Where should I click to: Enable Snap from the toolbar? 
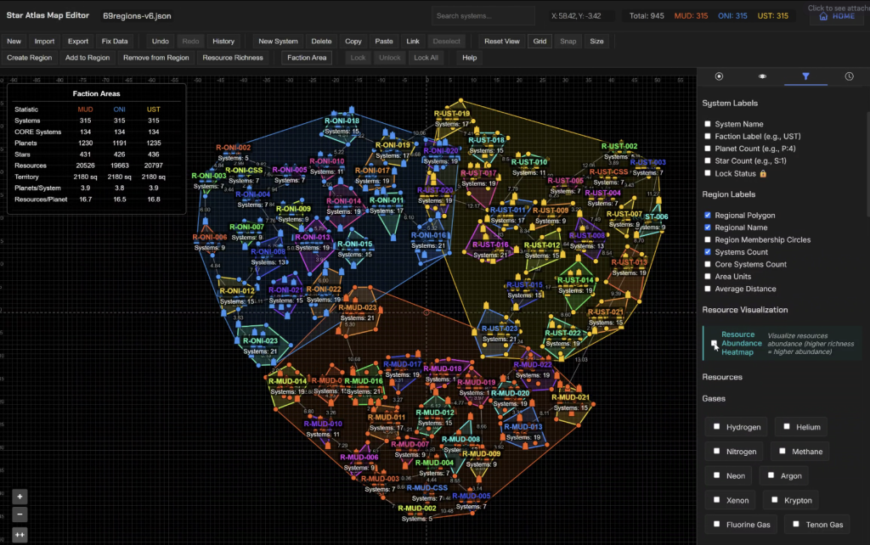568,41
